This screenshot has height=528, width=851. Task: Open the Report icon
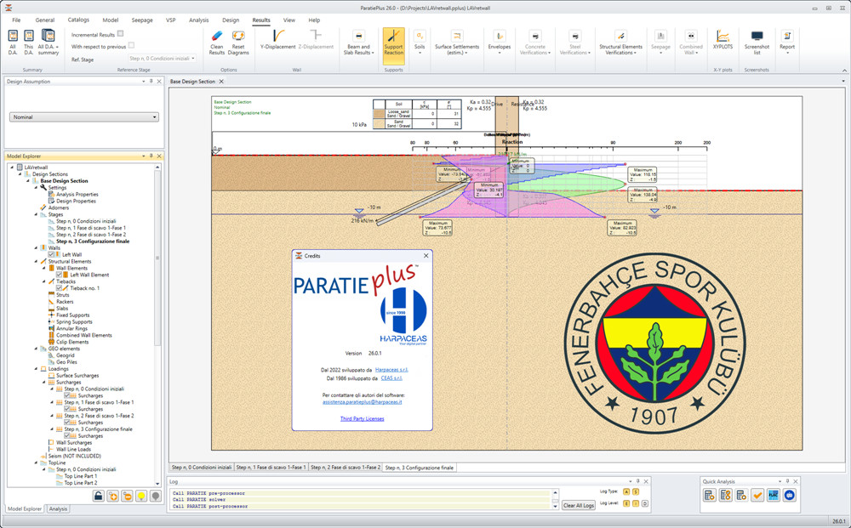coord(787,36)
